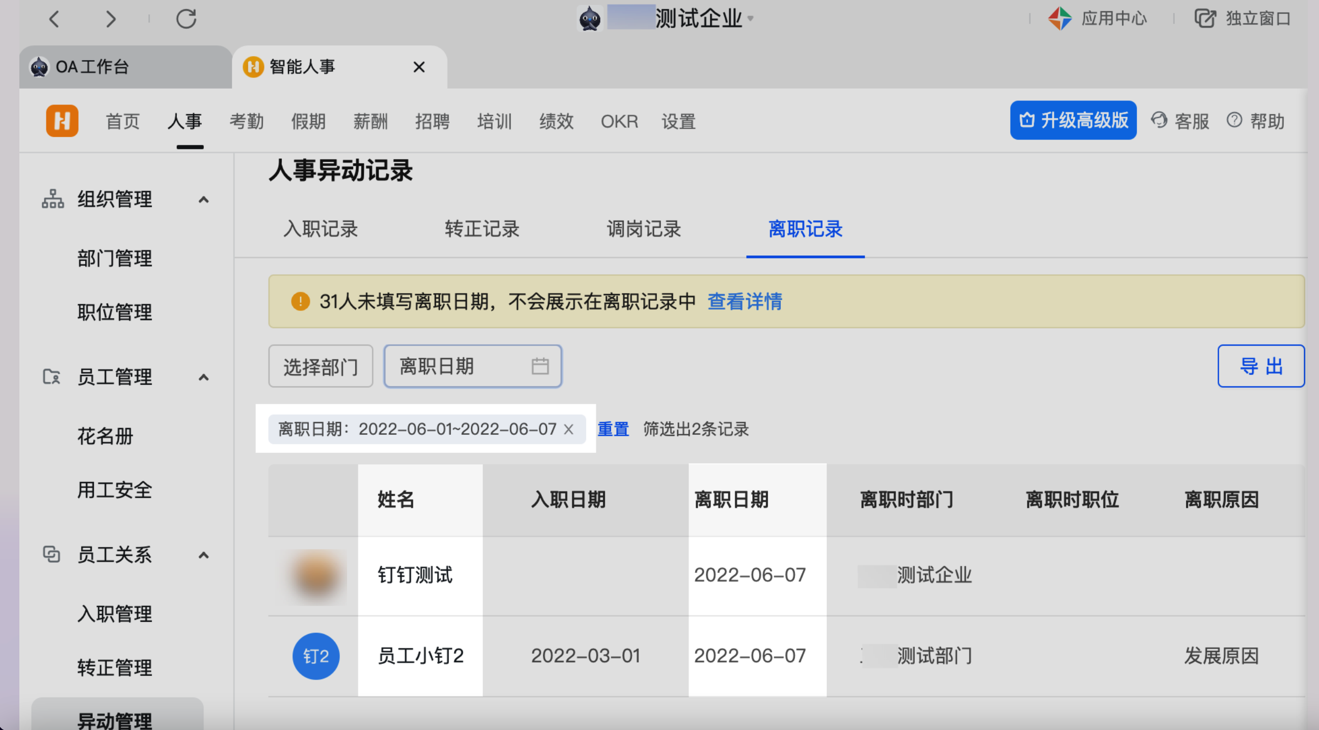Click the orange 智能人事 logo icon

pyautogui.click(x=62, y=121)
